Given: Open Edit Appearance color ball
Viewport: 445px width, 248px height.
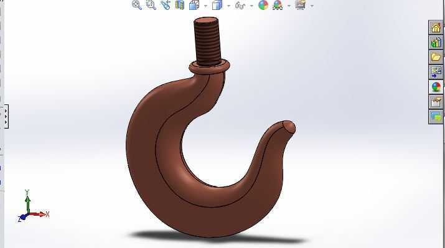Looking at the screenshot, I should (x=263, y=5).
